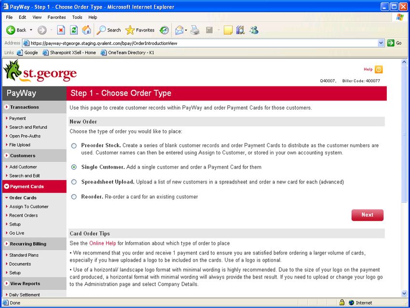Print the page with the printer icon
The height and width of the screenshot is (308, 410).
195,30
